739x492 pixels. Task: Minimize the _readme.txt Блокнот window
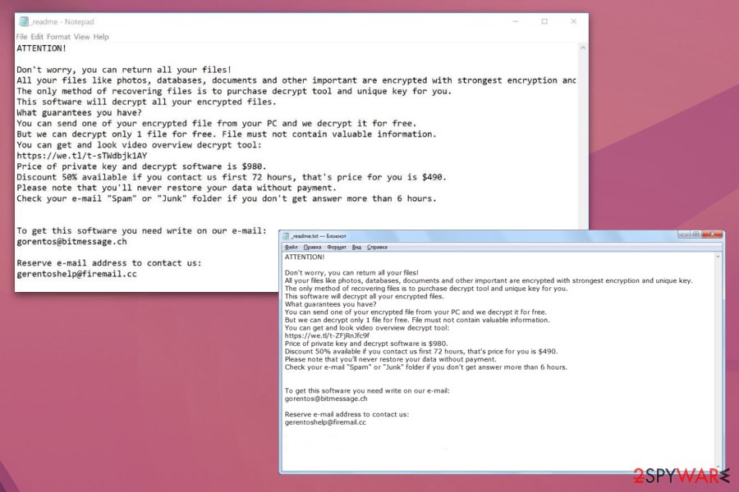pos(684,235)
